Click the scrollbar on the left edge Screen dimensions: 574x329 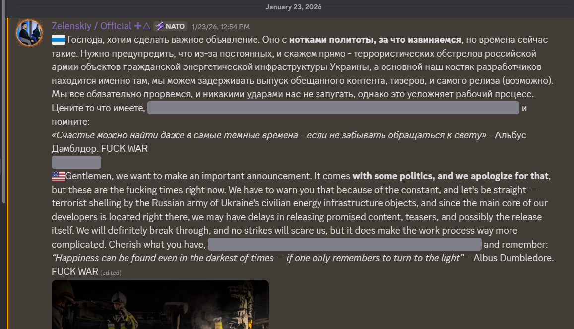[x=4, y=102]
